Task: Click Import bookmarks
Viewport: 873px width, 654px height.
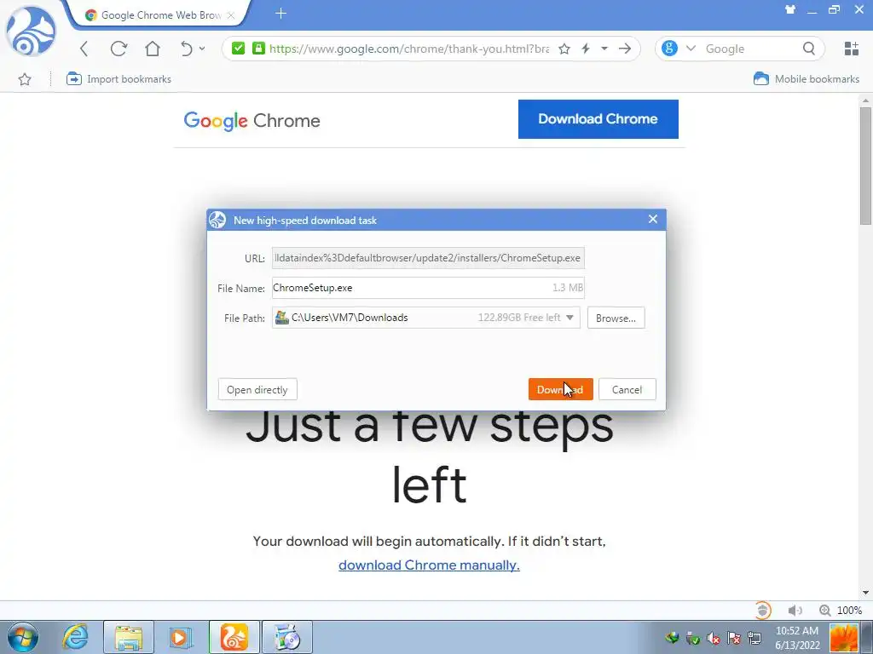Action: (119, 79)
